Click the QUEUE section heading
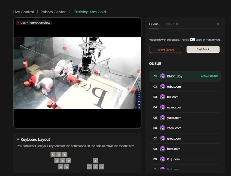This screenshot has width=231, height=176. (x=155, y=64)
